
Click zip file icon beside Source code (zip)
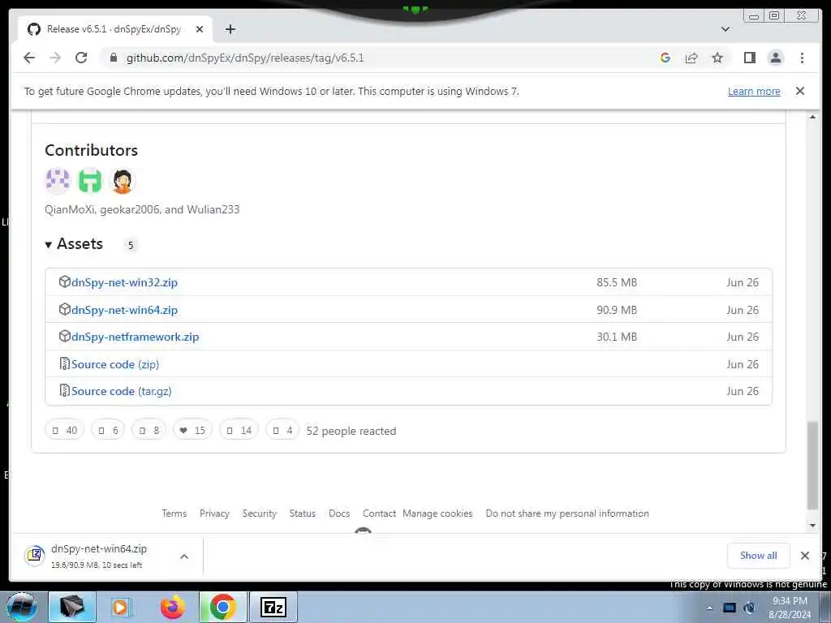pos(65,363)
